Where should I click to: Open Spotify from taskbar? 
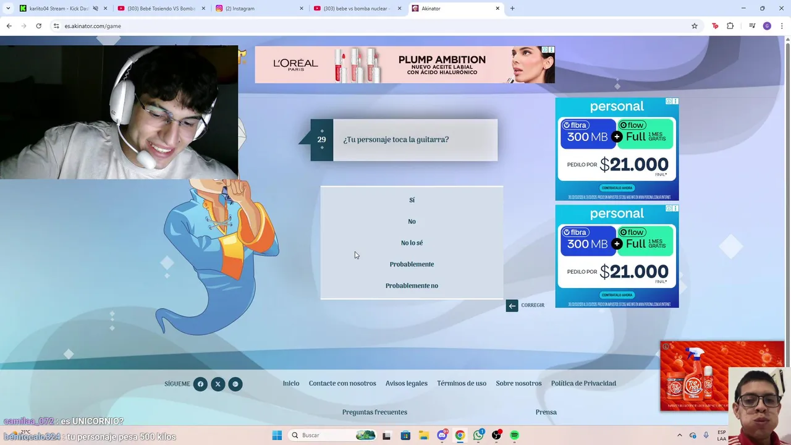[x=514, y=435]
